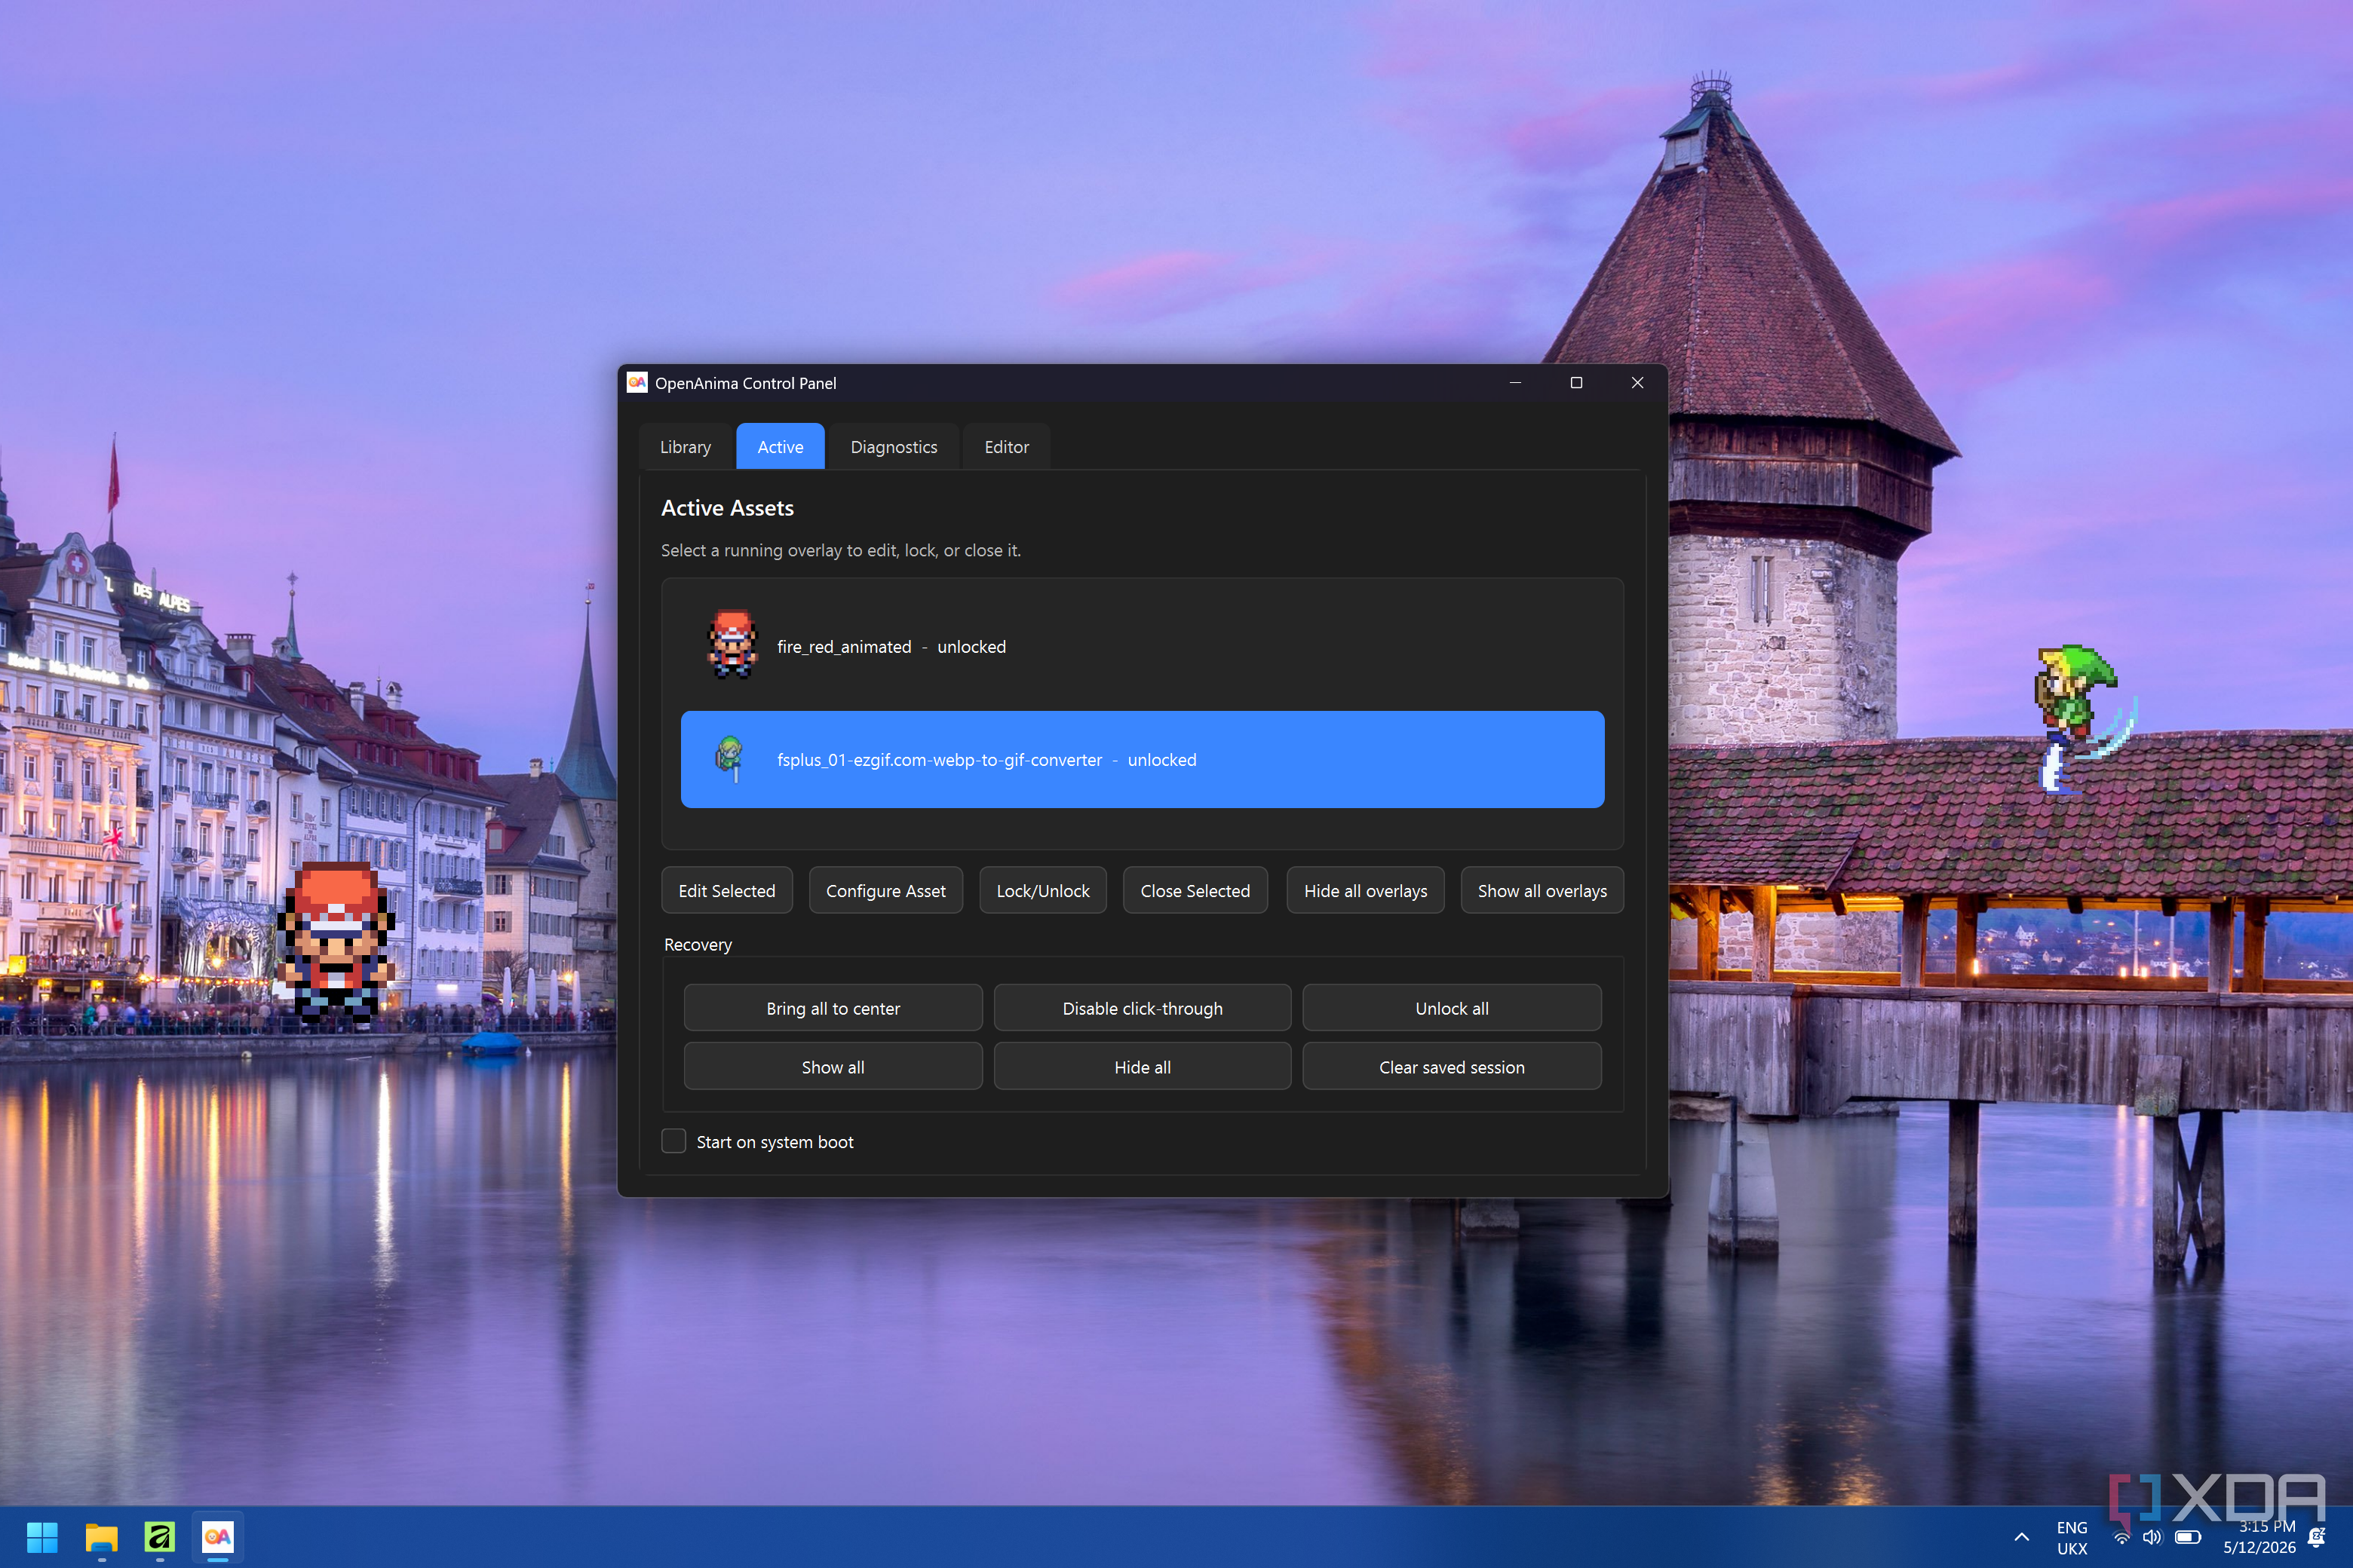Screen dimensions: 2353x1568
Task: Open Wi-Fi network settings in tray
Action: (x=2121, y=1537)
